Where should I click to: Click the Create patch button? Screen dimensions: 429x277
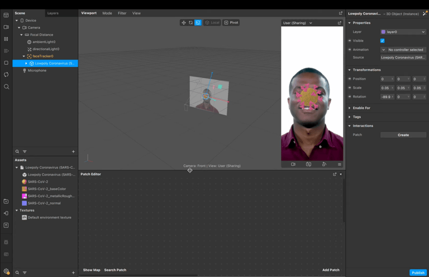[x=403, y=135]
